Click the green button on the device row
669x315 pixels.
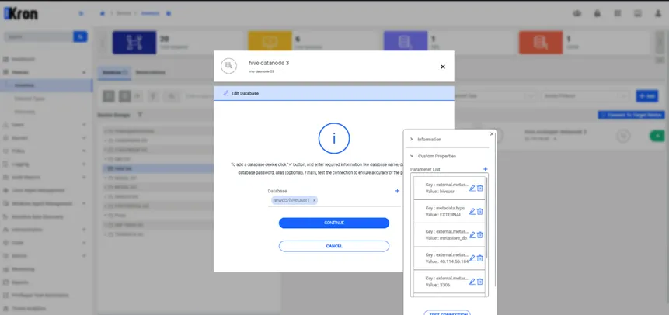tap(657, 136)
